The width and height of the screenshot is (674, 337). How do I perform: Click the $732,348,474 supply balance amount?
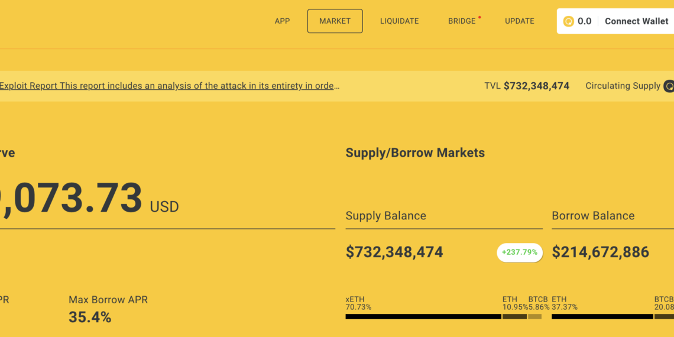(x=394, y=252)
